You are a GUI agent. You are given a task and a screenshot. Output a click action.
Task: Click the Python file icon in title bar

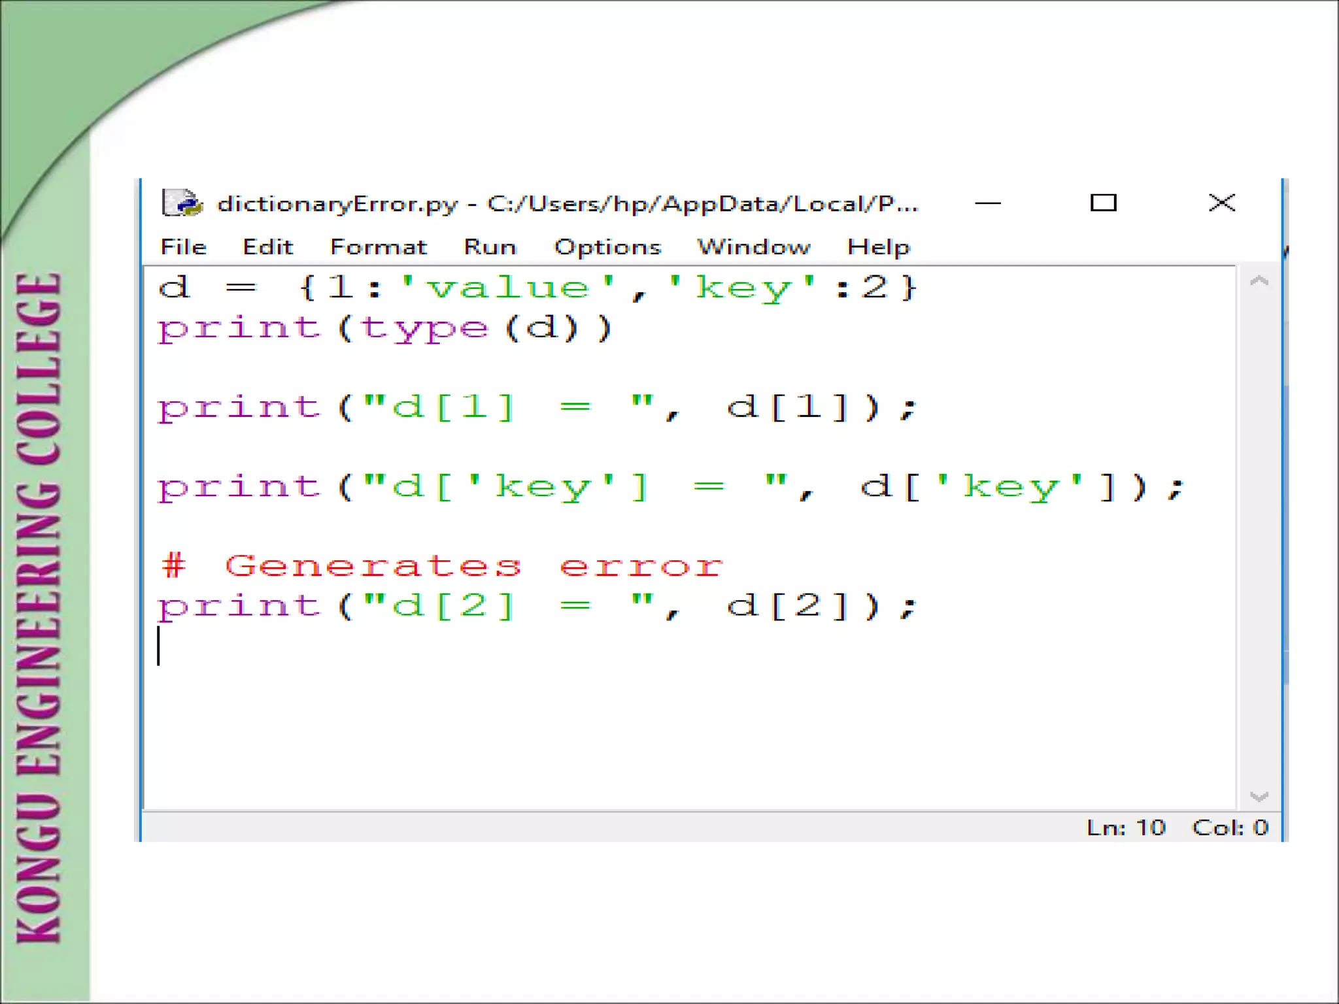click(x=182, y=203)
